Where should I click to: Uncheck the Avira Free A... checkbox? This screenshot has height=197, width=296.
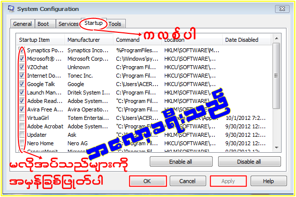tap(22, 109)
